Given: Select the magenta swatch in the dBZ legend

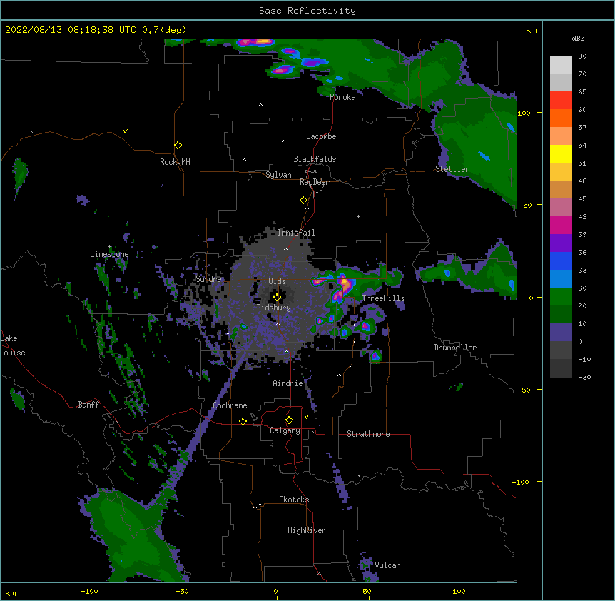Looking at the screenshot, I should (x=561, y=225).
